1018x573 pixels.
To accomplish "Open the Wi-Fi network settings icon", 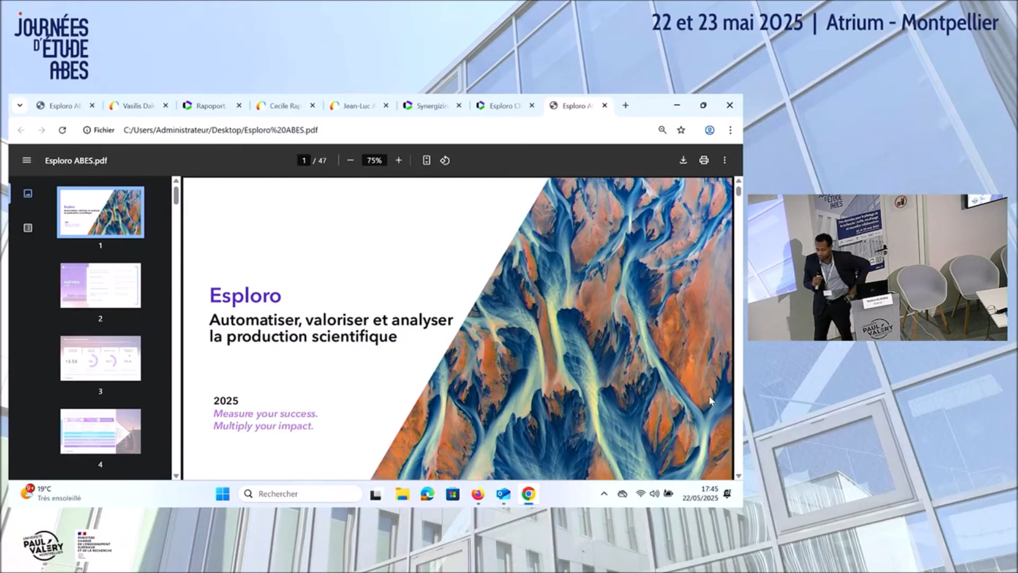I will coord(640,494).
